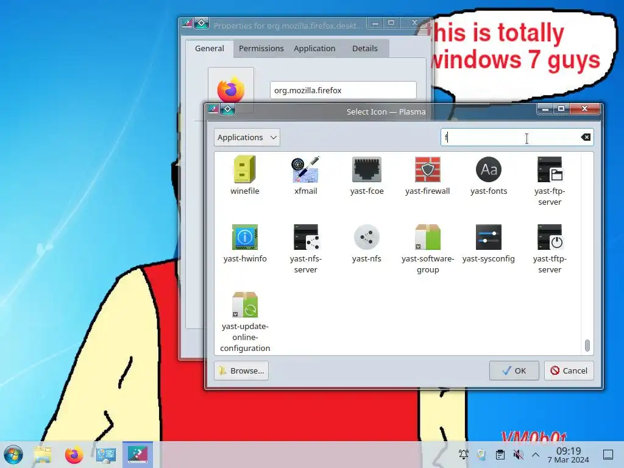
Task: Click the Firefox icon button in Properties window
Action: click(x=231, y=90)
